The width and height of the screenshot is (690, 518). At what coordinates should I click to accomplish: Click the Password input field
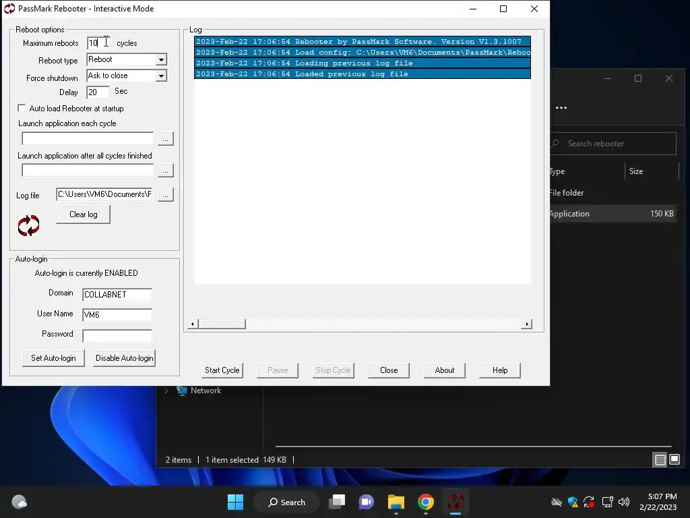117,336
